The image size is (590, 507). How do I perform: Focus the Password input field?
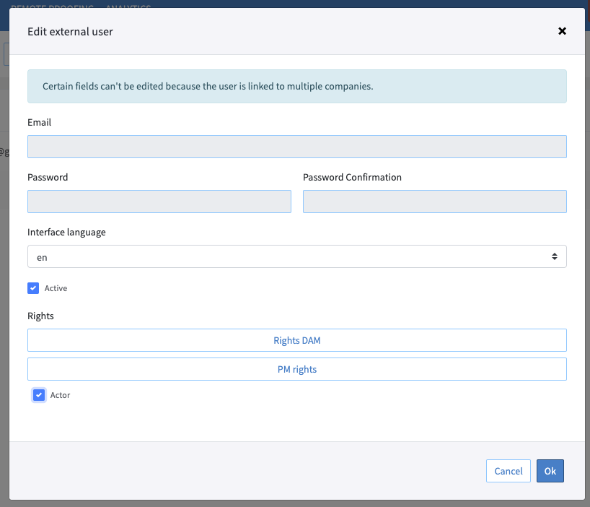coord(159,201)
